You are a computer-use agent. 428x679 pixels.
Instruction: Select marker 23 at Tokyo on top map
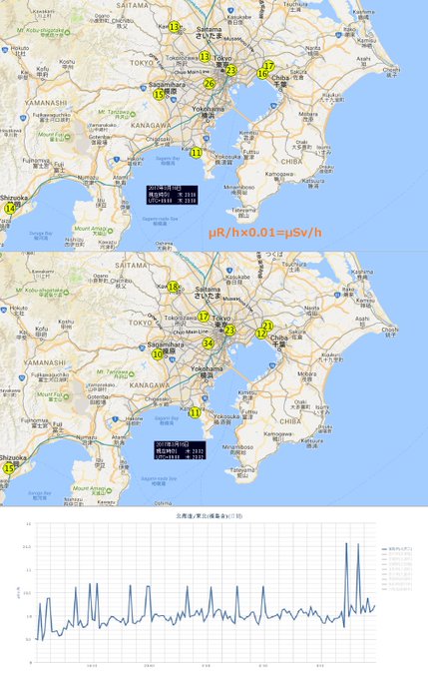[x=231, y=70]
